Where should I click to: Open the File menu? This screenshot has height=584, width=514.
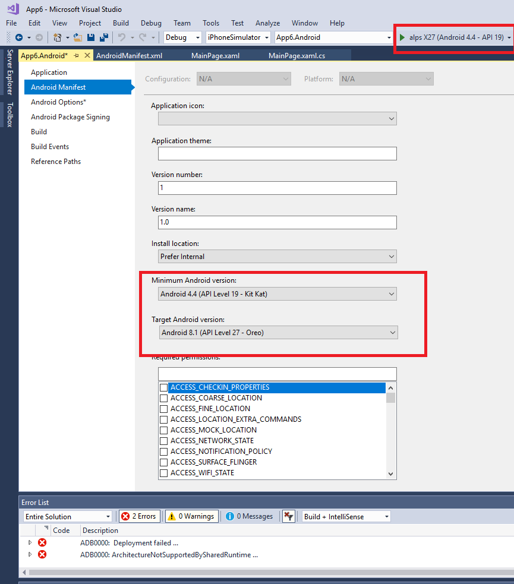click(x=11, y=23)
